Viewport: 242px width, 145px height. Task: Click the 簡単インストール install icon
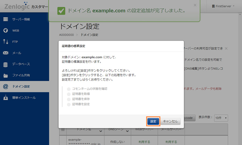[x=5, y=98]
